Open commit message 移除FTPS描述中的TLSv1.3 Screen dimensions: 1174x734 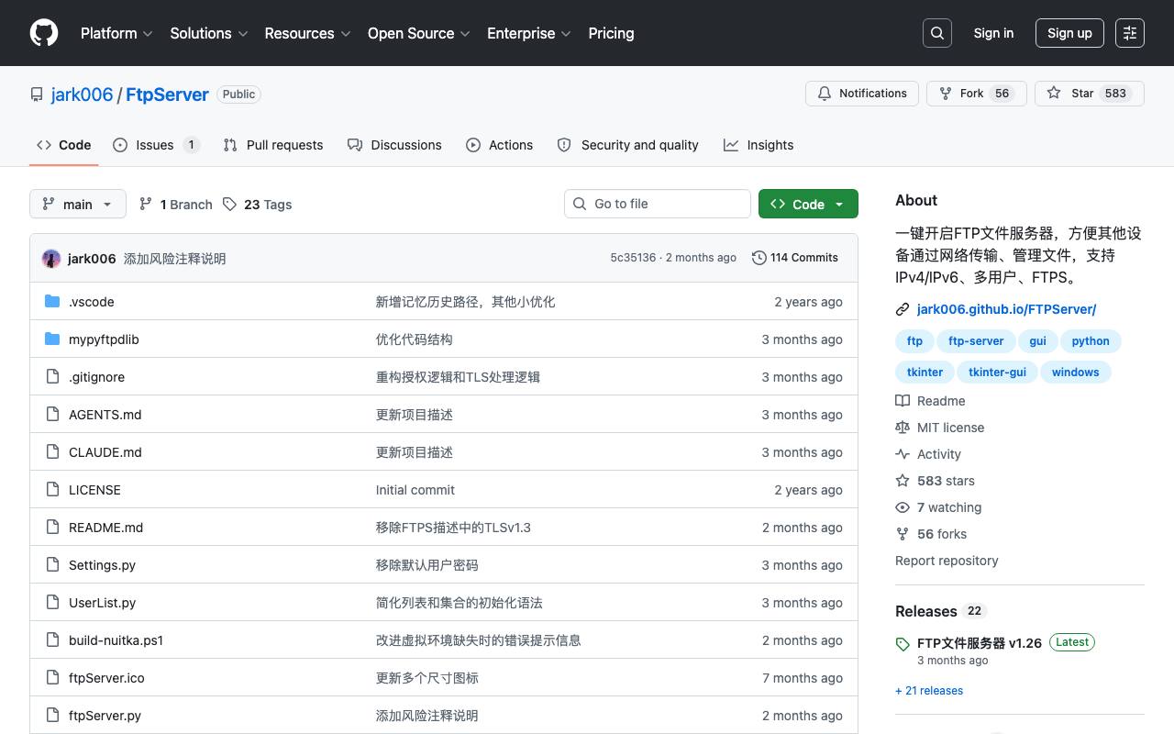coord(453,528)
